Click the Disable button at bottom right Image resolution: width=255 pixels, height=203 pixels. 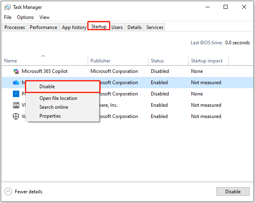coord(233,191)
